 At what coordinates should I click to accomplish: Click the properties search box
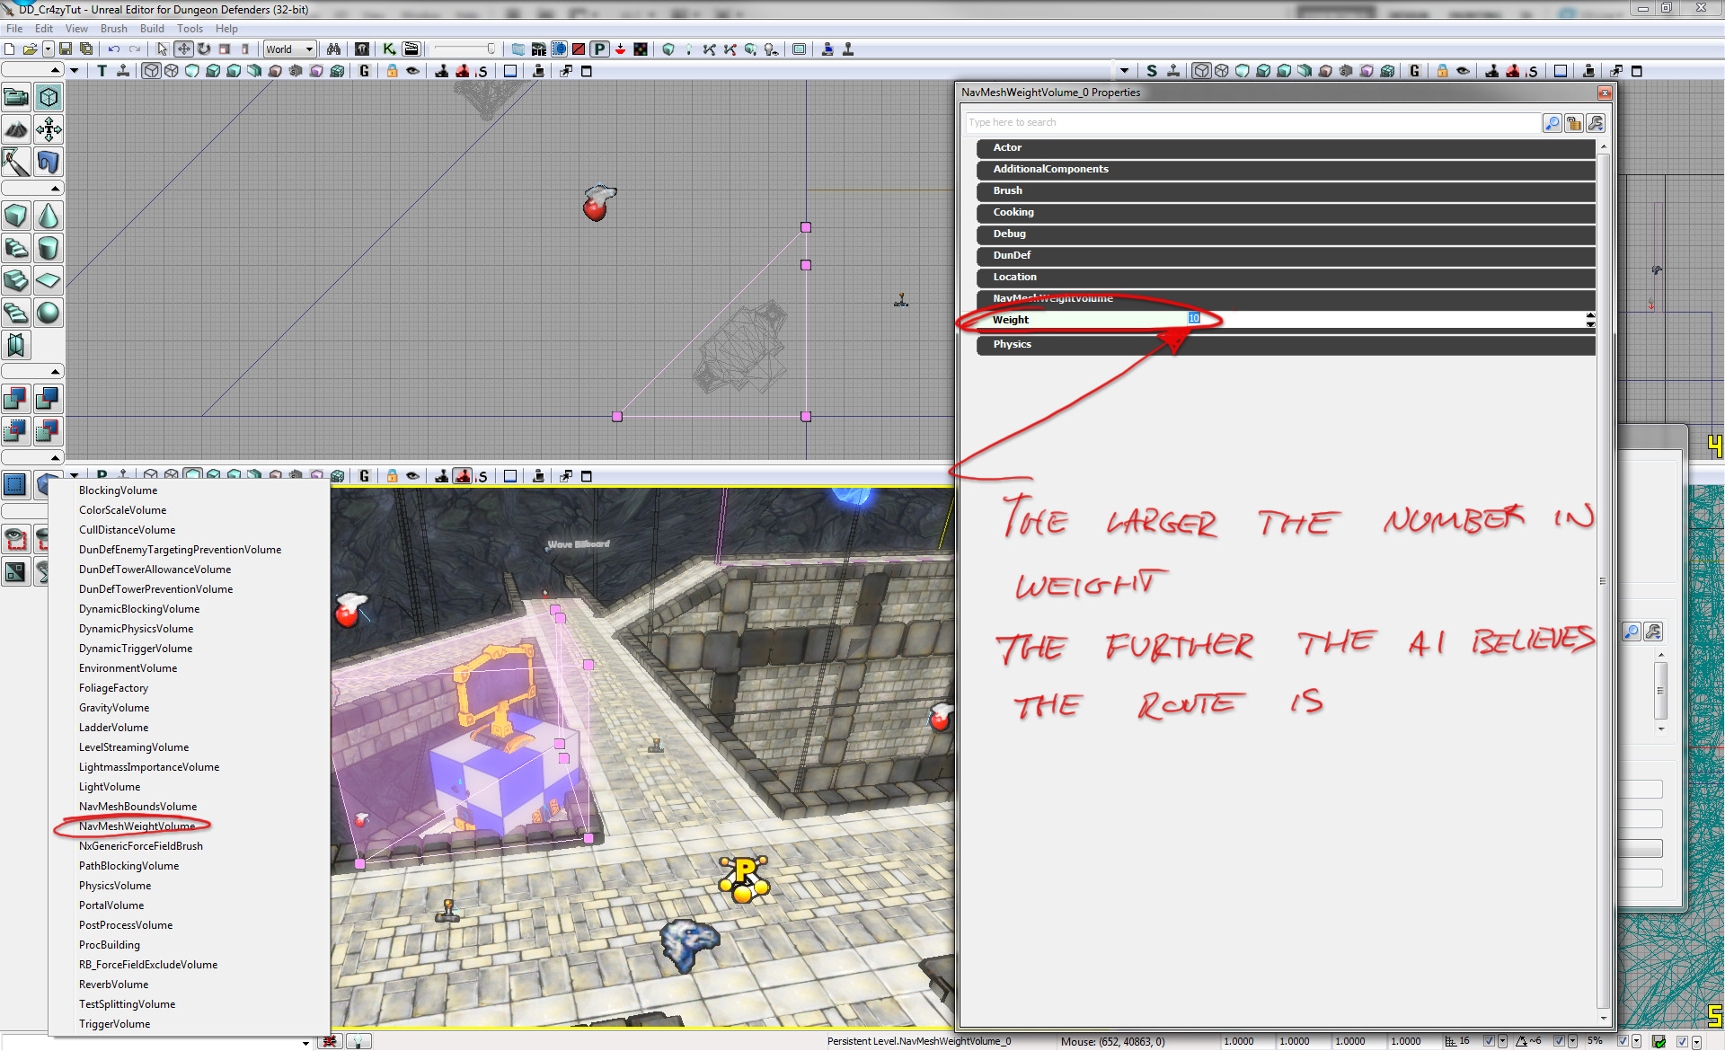[1252, 122]
